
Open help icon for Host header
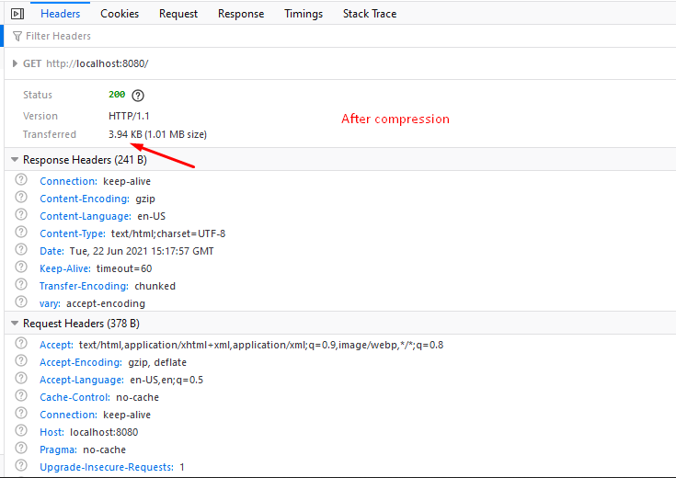pyautogui.click(x=20, y=430)
